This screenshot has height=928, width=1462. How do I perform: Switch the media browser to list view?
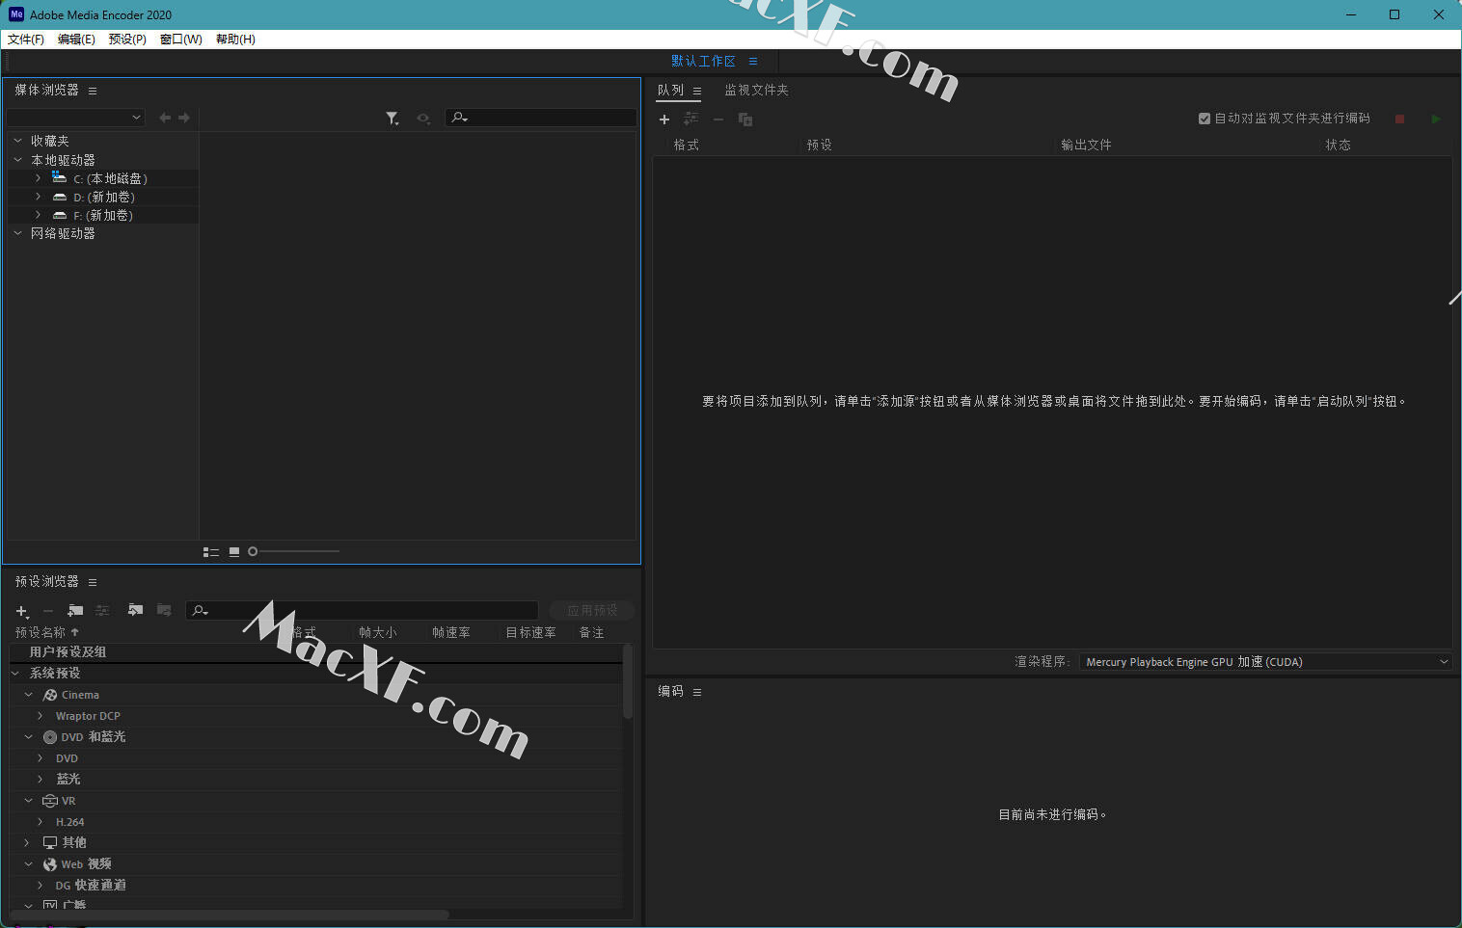click(211, 552)
